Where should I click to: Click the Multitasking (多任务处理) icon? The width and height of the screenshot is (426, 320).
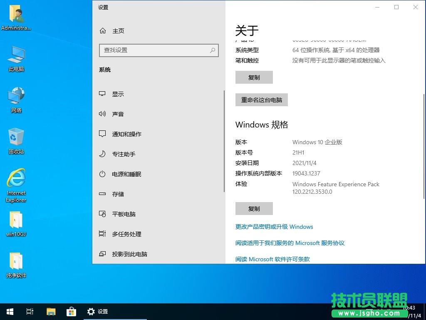[102, 234]
